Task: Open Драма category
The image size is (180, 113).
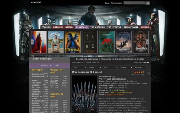Action: coord(34,98)
